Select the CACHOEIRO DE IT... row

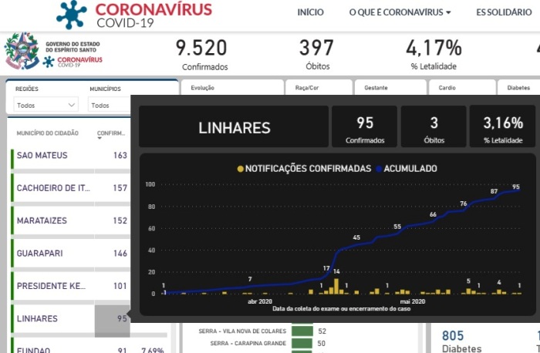[71, 188]
